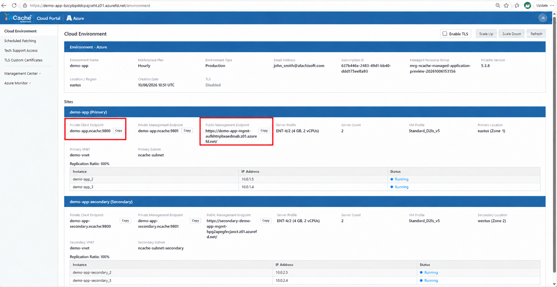Click the Azure logo in the header
The width and height of the screenshot is (557, 287).
75,18
